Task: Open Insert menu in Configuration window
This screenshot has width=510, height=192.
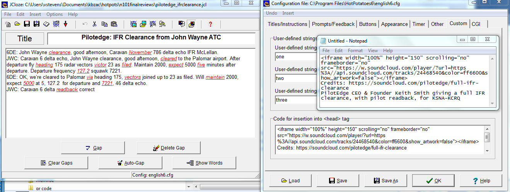Action: coord(288,13)
